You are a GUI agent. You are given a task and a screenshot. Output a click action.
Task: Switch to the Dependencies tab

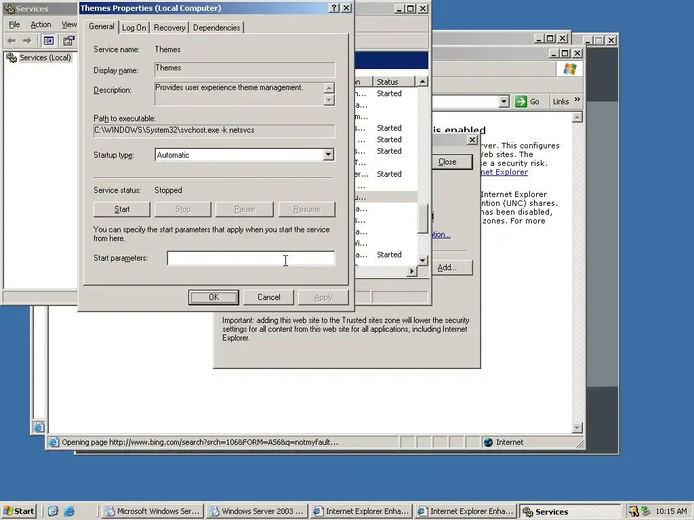point(216,28)
